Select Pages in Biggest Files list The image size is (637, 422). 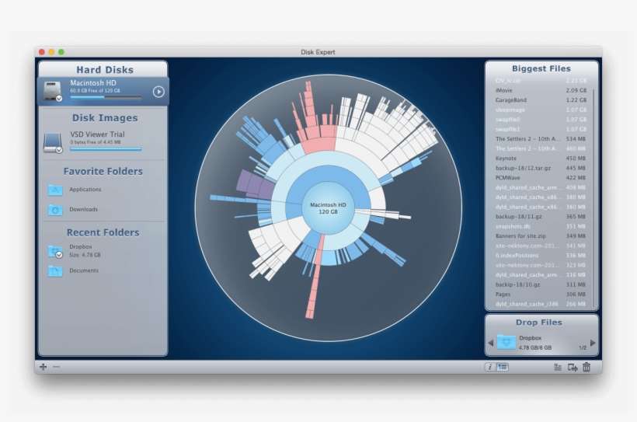pyautogui.click(x=541, y=295)
